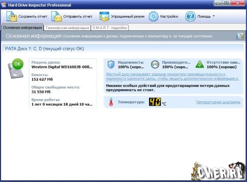Click the Reliability shield icon

coord(111,64)
